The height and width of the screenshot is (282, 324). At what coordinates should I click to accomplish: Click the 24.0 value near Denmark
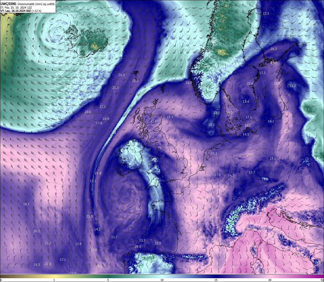(229, 113)
